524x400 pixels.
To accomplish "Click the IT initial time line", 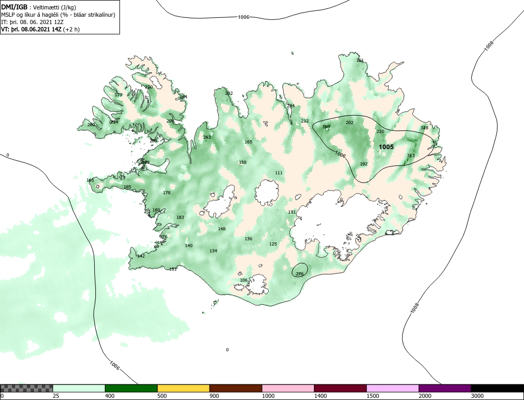I will click(32, 22).
